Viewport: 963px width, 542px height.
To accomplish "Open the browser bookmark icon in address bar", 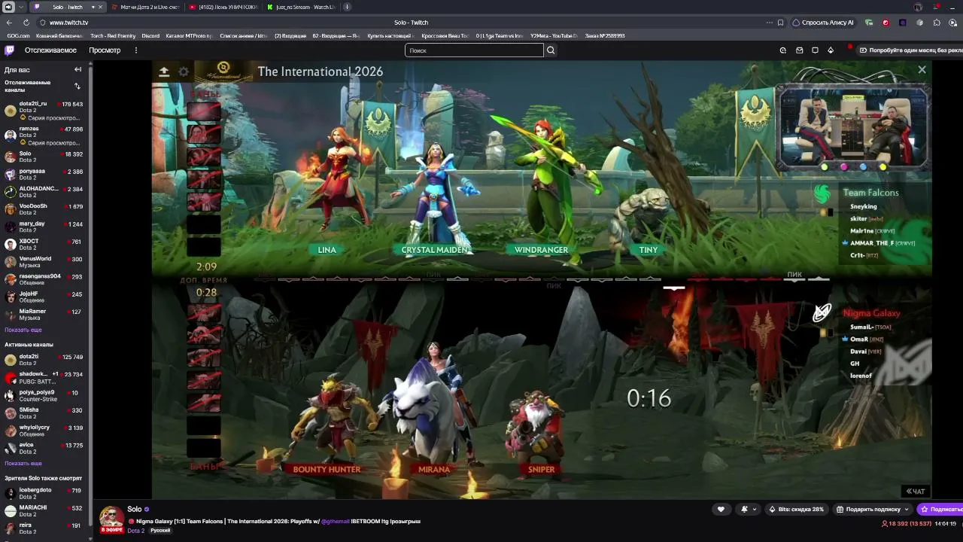I will point(780,23).
